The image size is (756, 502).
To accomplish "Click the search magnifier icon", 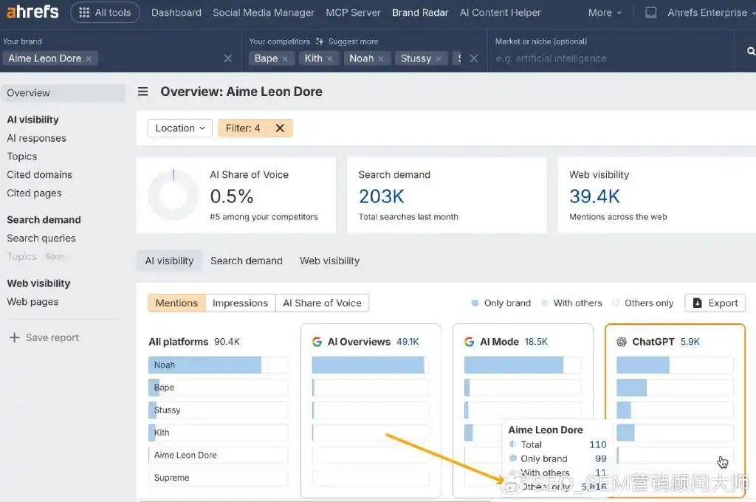I will 751,52.
